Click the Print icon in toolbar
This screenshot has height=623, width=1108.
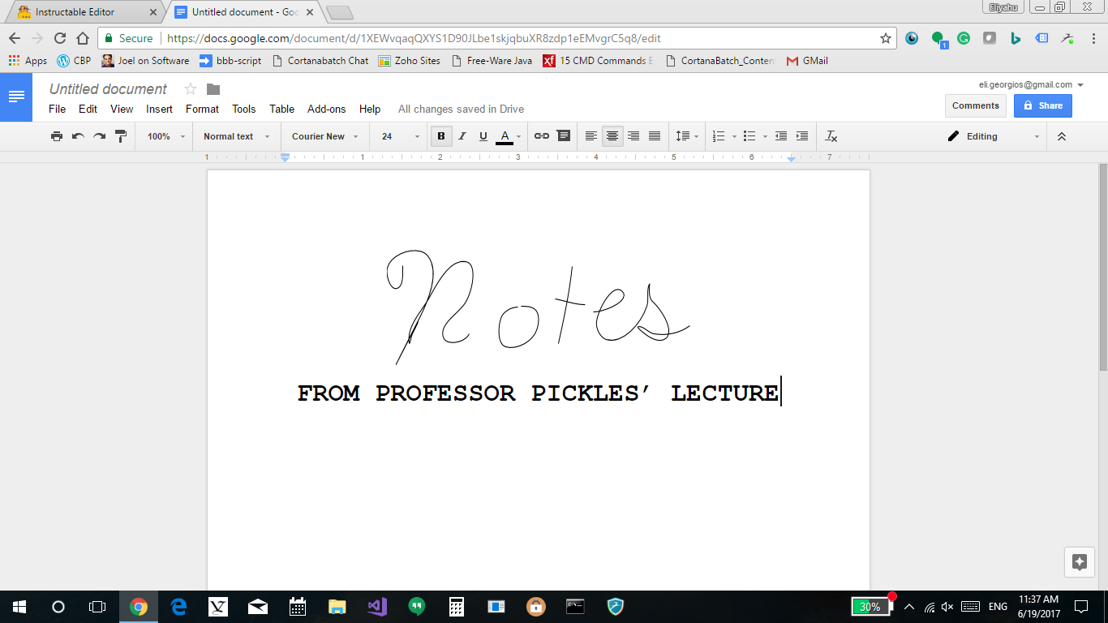coord(57,136)
